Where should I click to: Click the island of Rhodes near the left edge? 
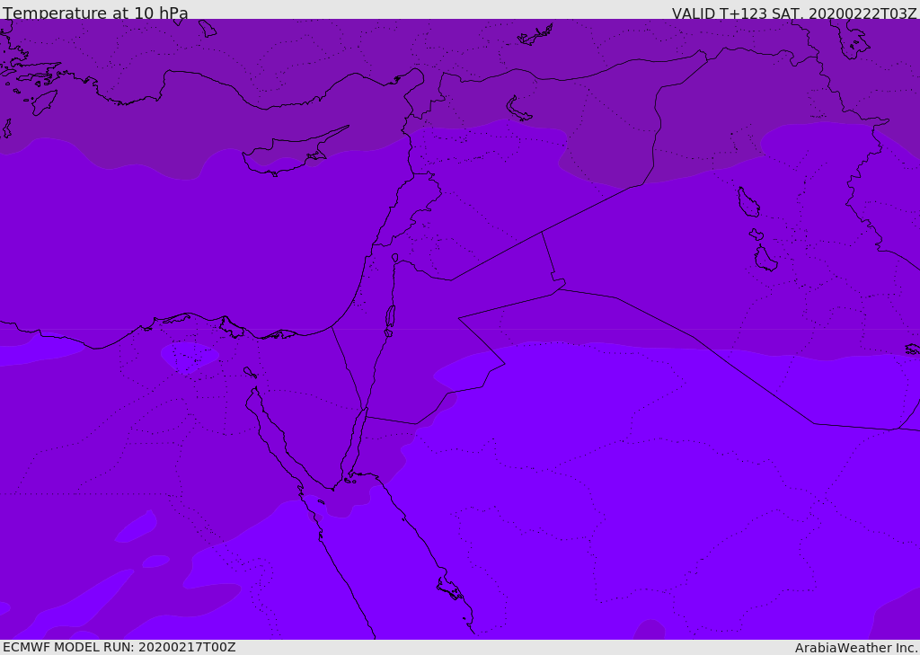(44, 102)
